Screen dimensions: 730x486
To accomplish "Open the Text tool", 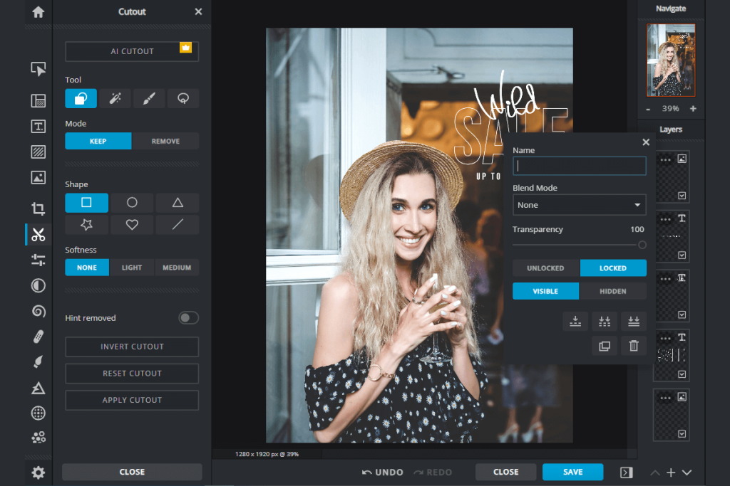I will [x=38, y=126].
